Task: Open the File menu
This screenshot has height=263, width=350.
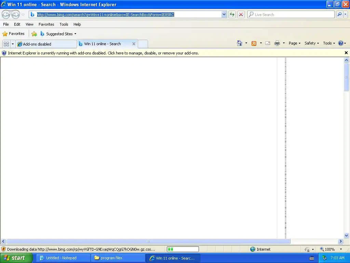Action: (x=6, y=24)
